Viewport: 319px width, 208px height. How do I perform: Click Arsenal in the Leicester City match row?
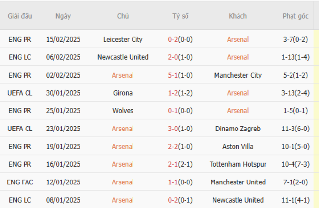click(238, 39)
